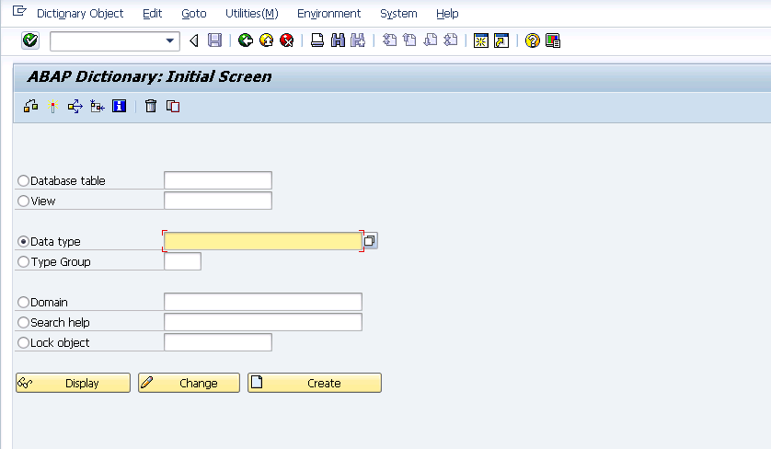The height and width of the screenshot is (449, 771).
Task: Click the Previous Page icon
Action: click(x=409, y=40)
